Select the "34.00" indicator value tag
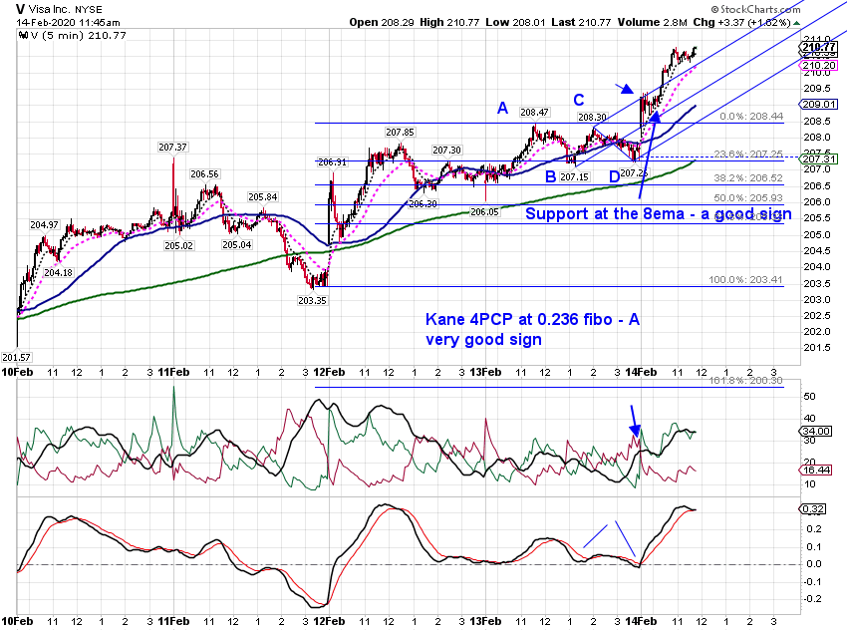Viewport: 847px width, 631px height. [816, 431]
